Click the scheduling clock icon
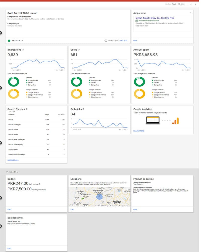The width and height of the screenshot is (201, 252). (x=106, y=41)
